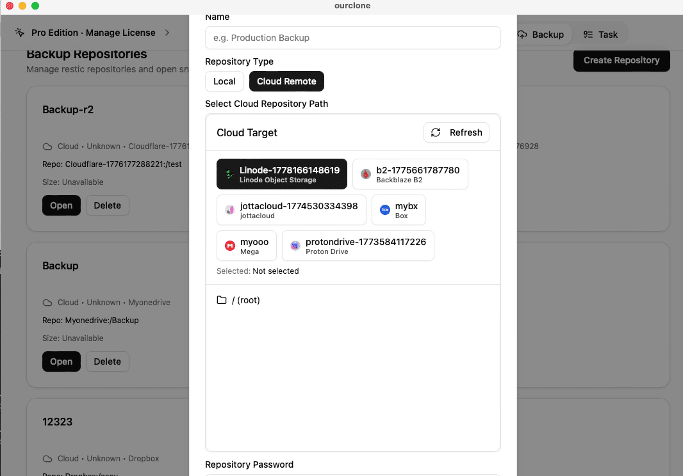Click the Repository Password label
The width and height of the screenshot is (683, 476).
pyautogui.click(x=249, y=464)
